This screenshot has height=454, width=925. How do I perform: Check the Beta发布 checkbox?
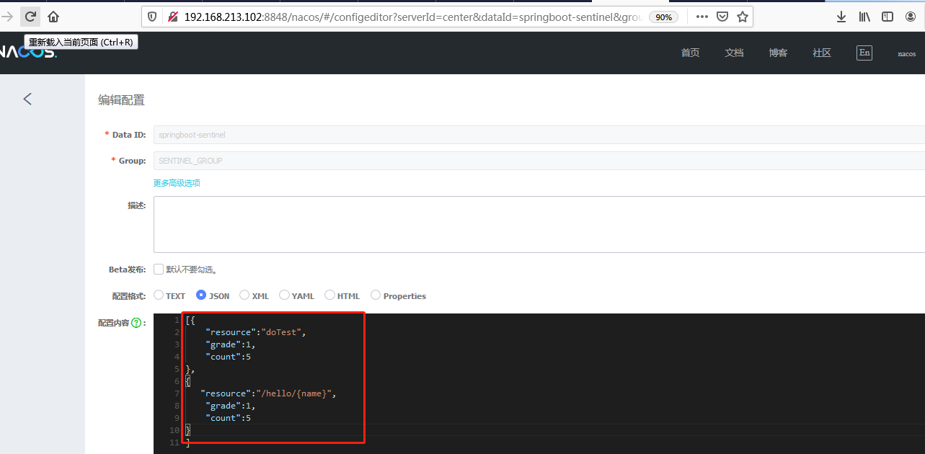point(158,269)
